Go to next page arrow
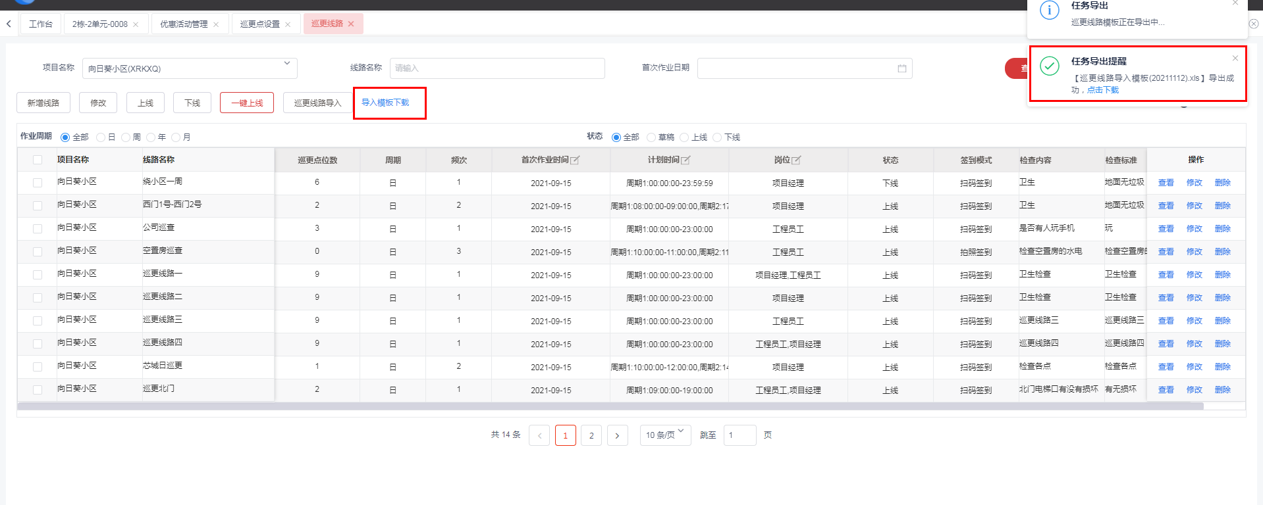Screen dimensions: 1263x505 617,435
